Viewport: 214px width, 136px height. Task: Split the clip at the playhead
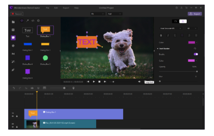(32, 88)
